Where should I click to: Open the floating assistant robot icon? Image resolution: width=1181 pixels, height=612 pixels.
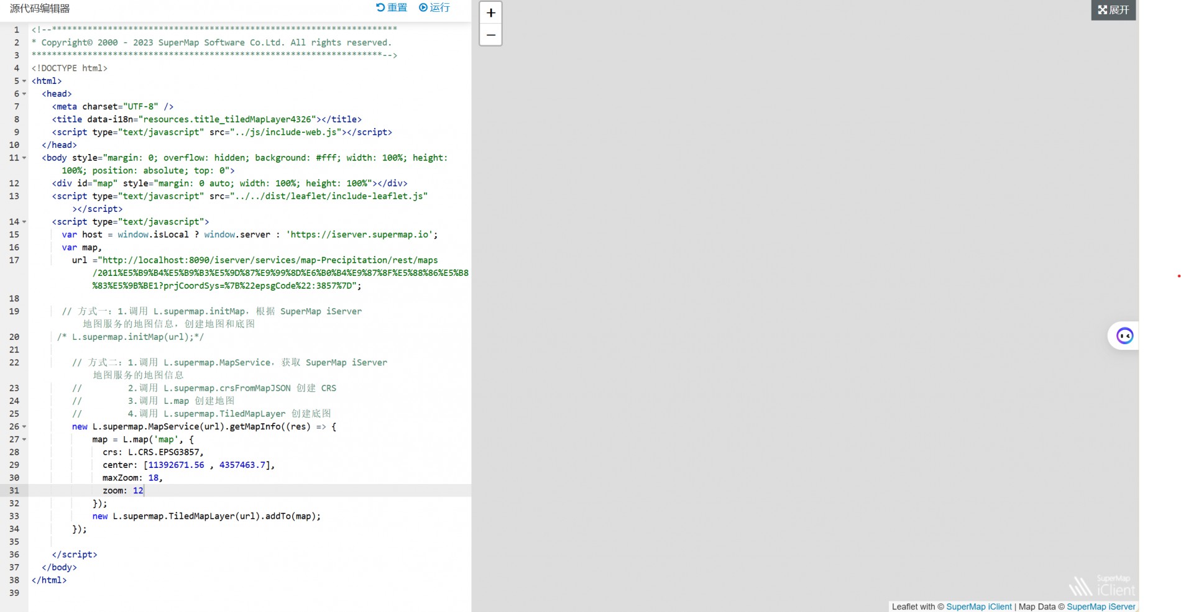coord(1124,336)
